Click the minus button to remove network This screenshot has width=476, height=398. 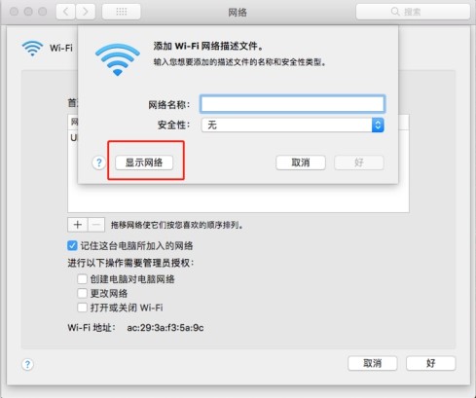[96, 225]
